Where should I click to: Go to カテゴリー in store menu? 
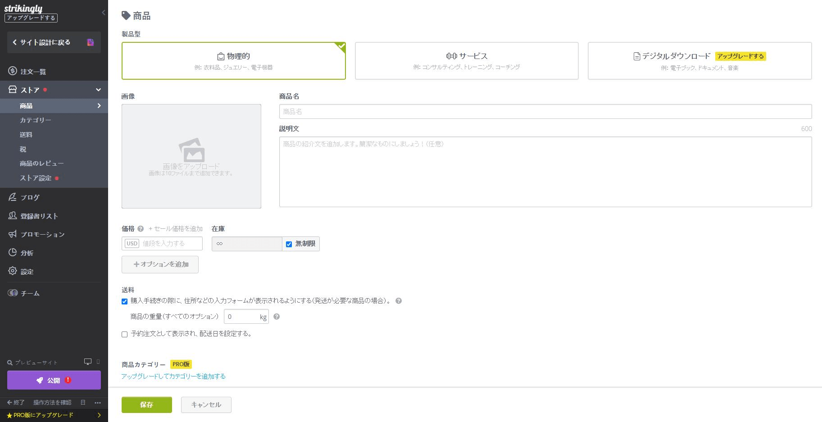[36, 120]
